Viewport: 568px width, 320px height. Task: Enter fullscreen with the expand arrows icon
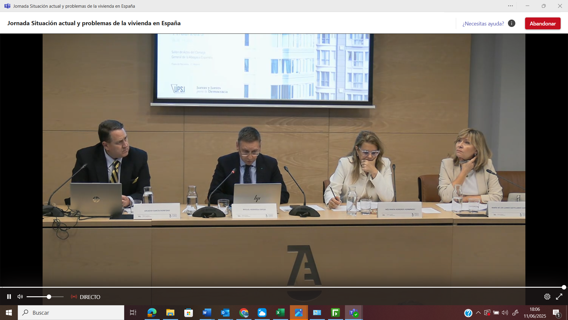[x=559, y=297]
